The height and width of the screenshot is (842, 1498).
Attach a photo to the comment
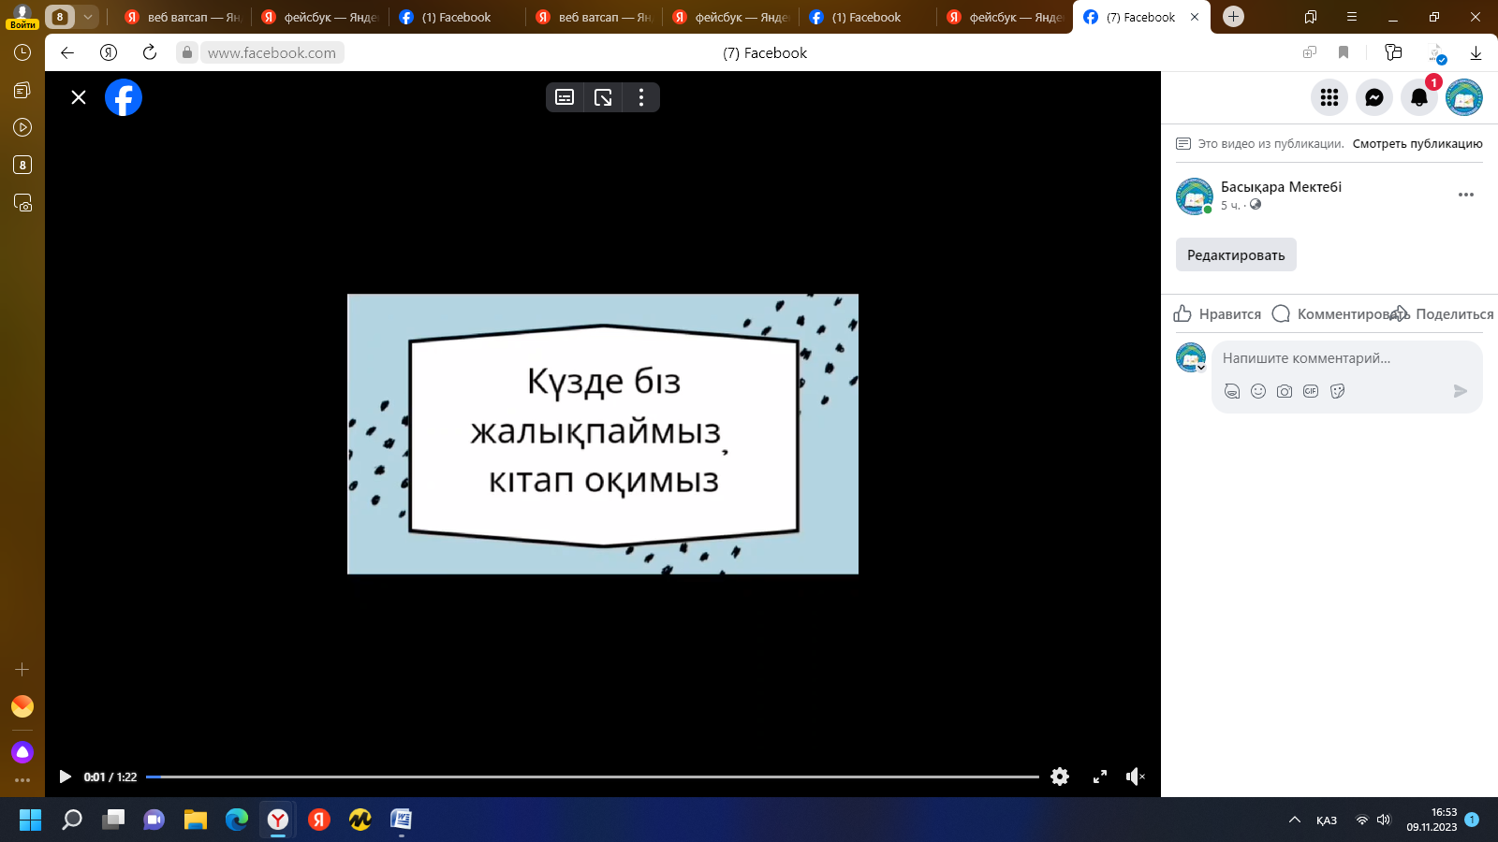coord(1285,391)
